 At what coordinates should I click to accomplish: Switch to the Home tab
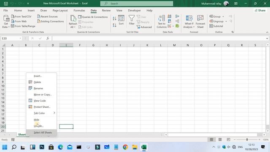(x=18, y=10)
